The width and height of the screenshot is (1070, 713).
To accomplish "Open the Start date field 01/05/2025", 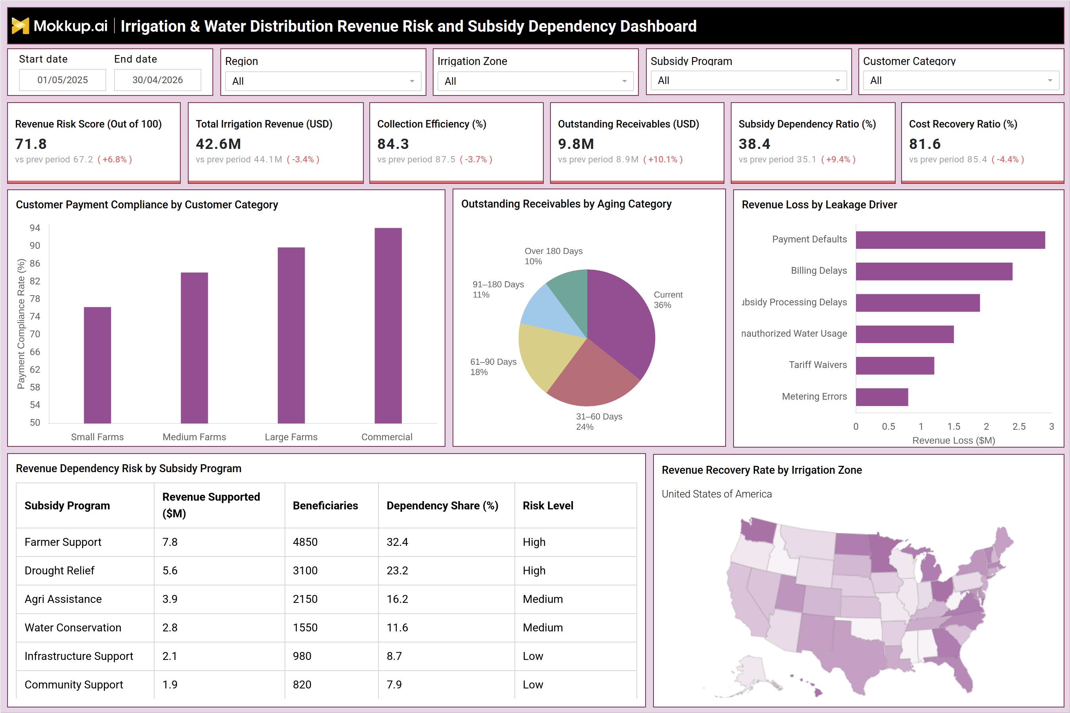I will 62,80.
